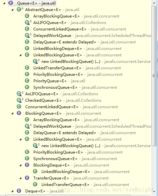Collapse LinkedBlockingQueue under BlockingQueue
The image size is (158, 196).
pyautogui.click(x=20, y=140)
